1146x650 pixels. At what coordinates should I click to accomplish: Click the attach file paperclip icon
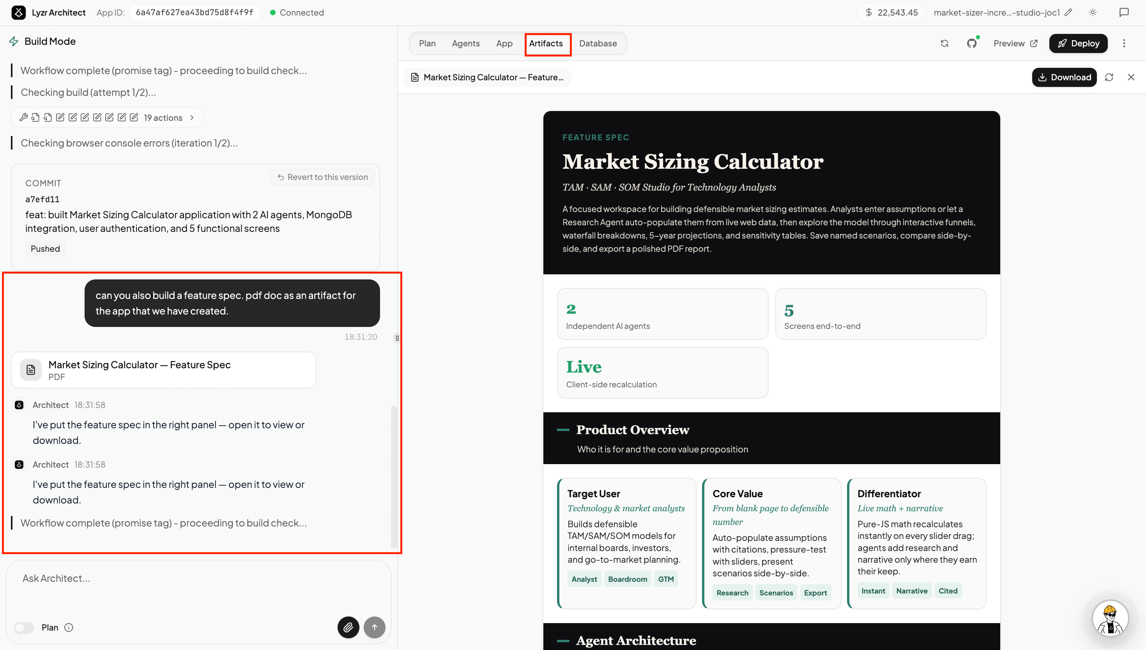click(x=348, y=627)
